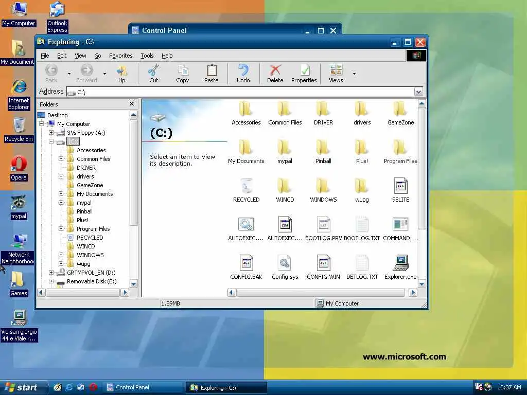Close the Folders pane
527x395 pixels.
(x=132, y=104)
